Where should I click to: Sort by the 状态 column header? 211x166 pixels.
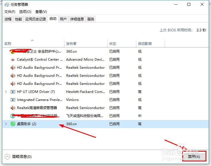coord(122,43)
